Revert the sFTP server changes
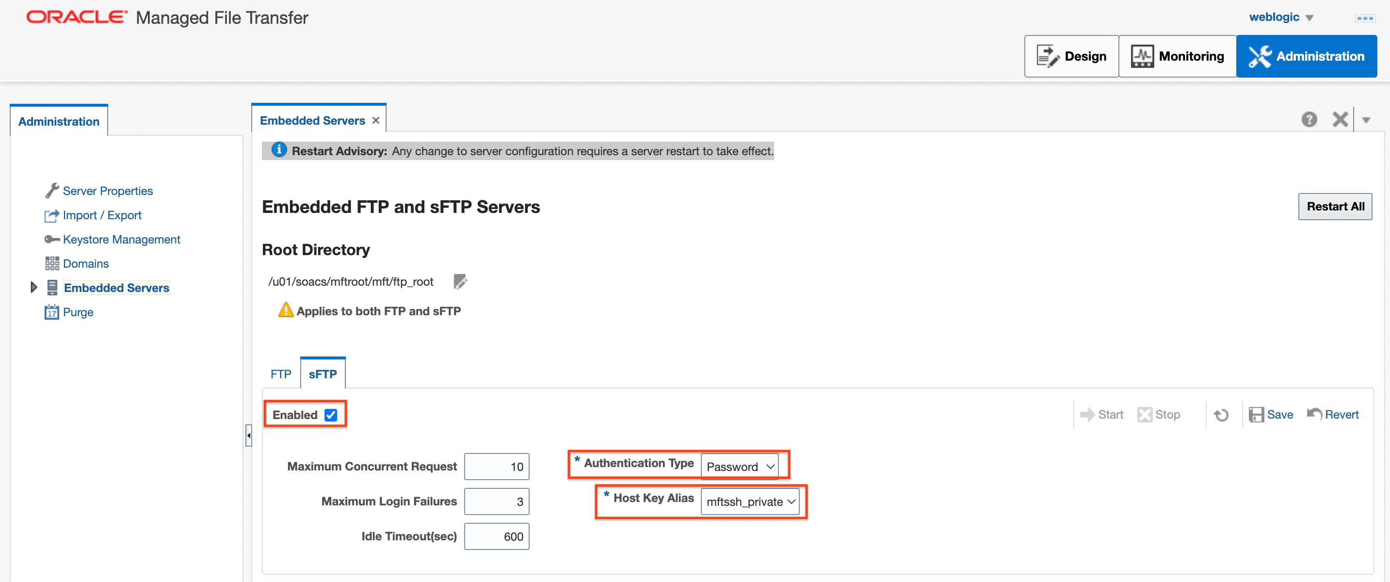The height and width of the screenshot is (582, 1390). click(x=1332, y=414)
